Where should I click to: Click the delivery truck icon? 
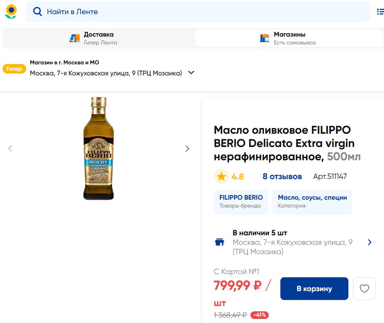(75, 38)
